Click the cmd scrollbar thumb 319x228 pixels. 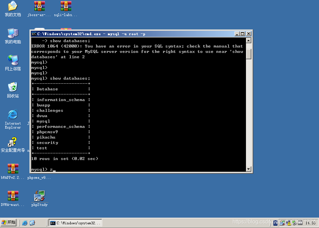click(x=248, y=54)
